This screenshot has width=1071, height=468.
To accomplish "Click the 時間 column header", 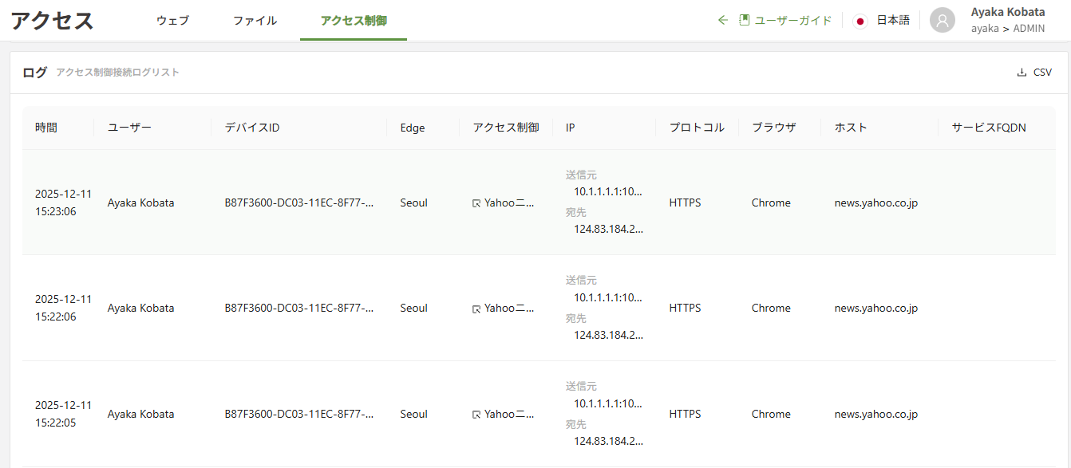I will [x=46, y=128].
